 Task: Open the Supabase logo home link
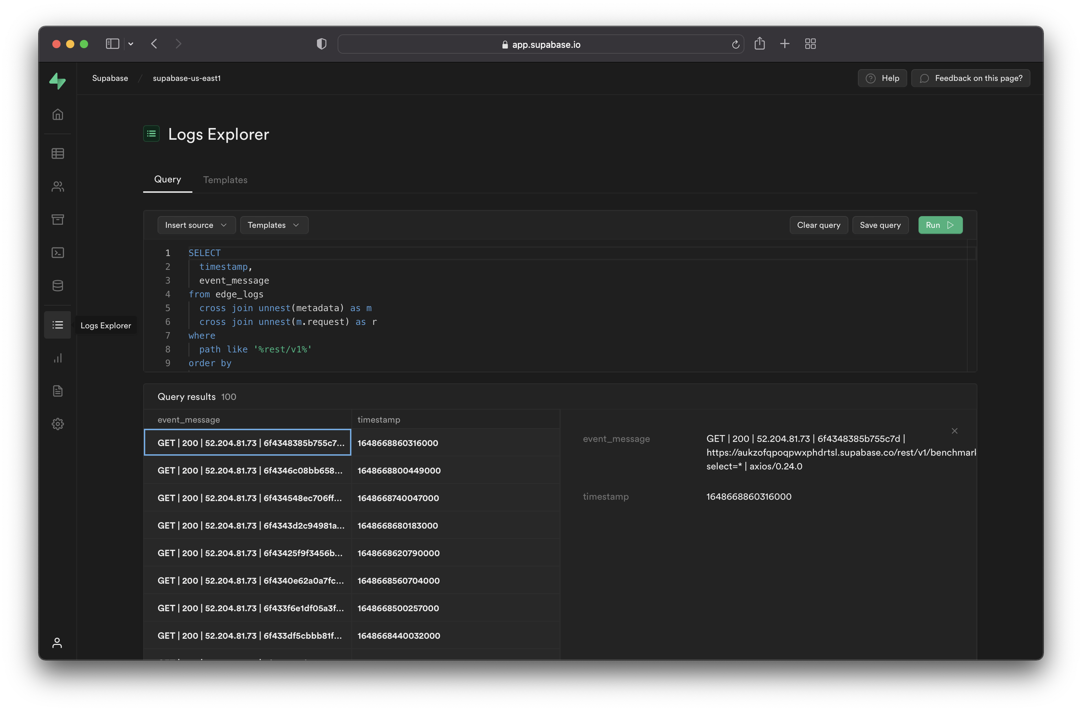click(57, 81)
